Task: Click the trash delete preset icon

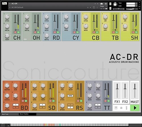Action: (x=97, y=7)
